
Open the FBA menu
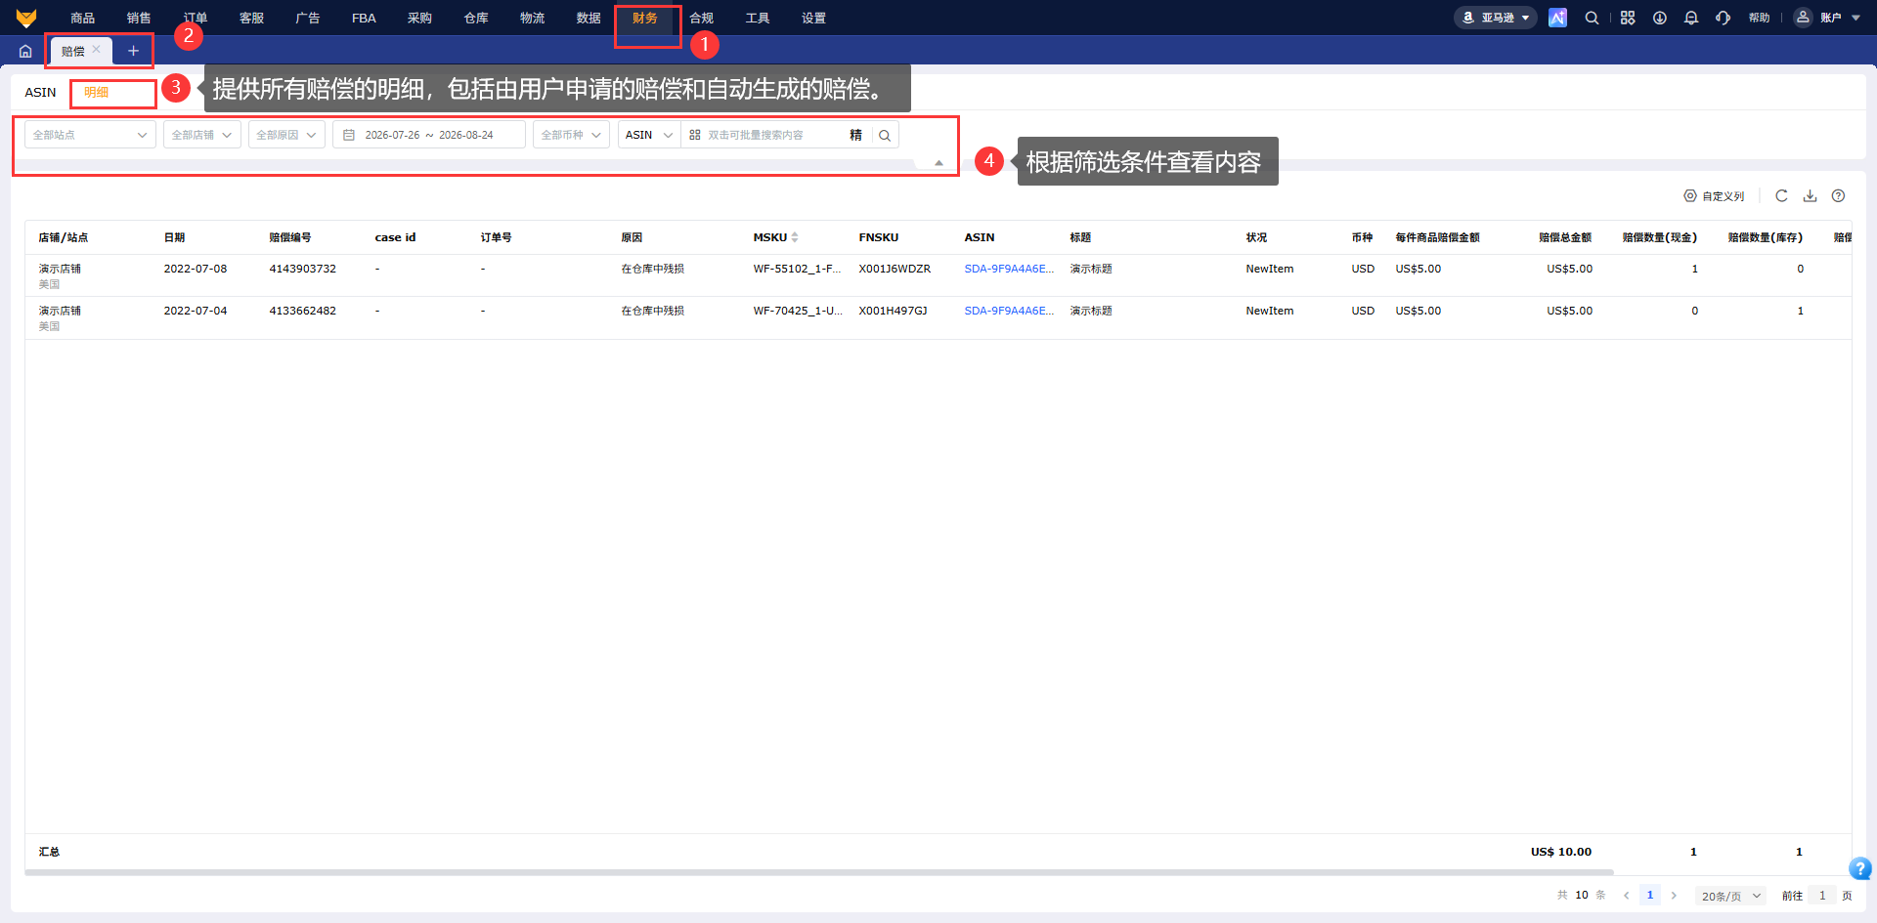click(364, 18)
